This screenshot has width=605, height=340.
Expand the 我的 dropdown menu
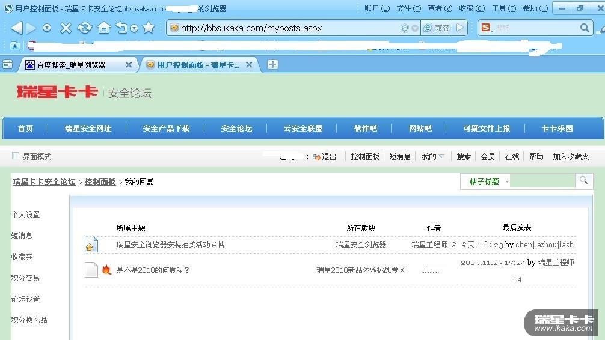[x=433, y=157]
